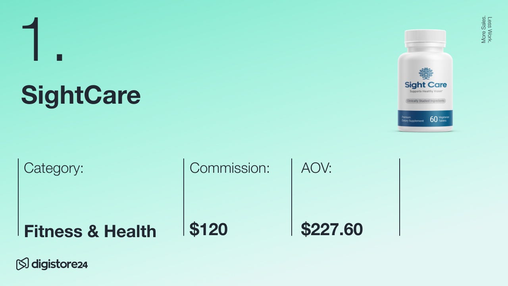This screenshot has height=286, width=508.
Task: Click the tree emblem on the bottle
Action: [426, 73]
